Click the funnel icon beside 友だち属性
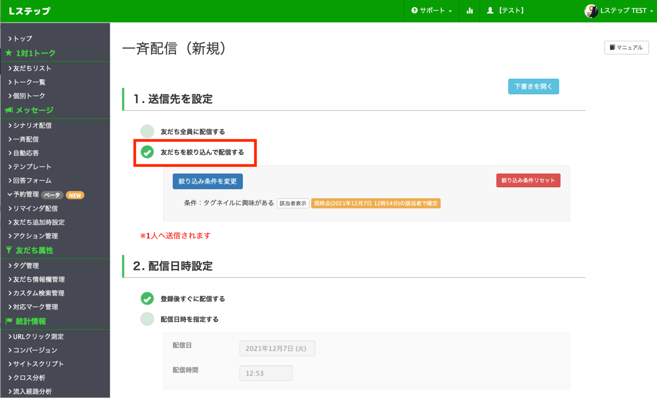The image size is (657, 398). pyautogui.click(x=9, y=250)
